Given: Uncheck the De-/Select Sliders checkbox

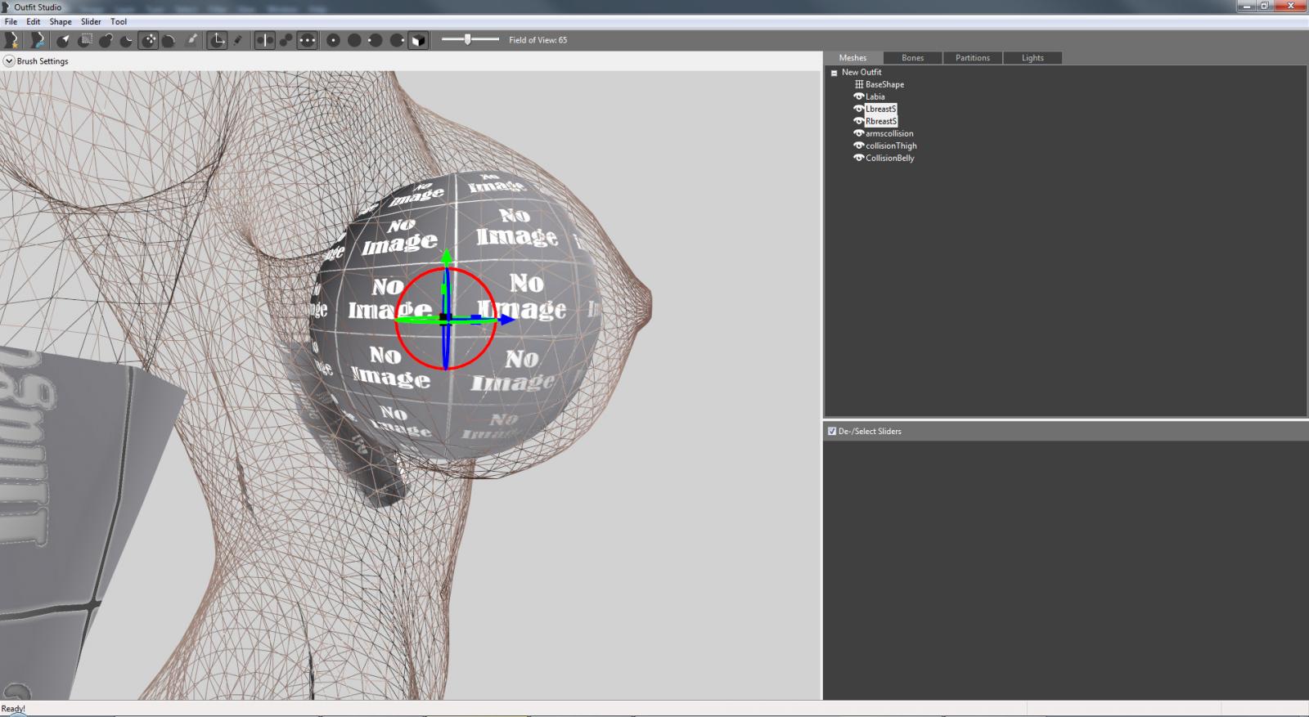Looking at the screenshot, I should pyautogui.click(x=832, y=431).
